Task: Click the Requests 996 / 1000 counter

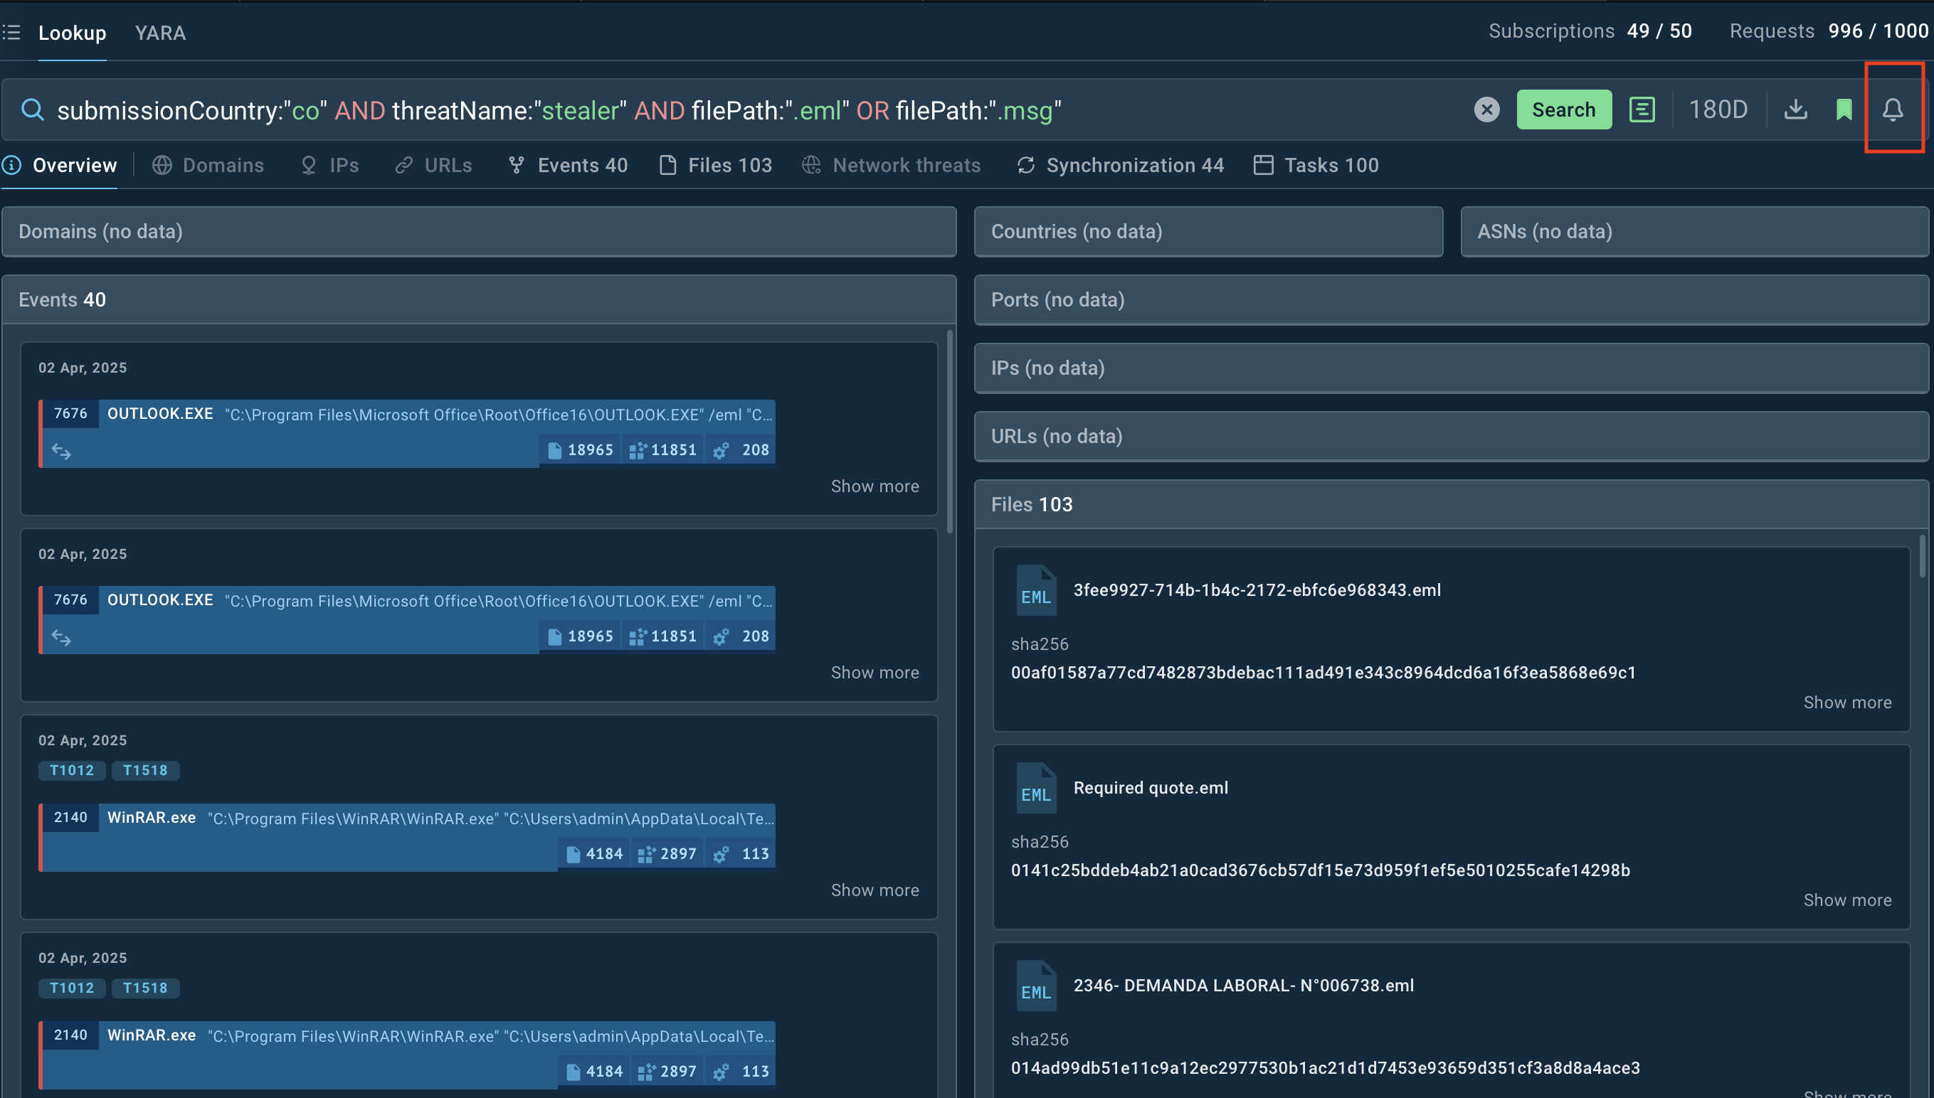Action: (x=1829, y=31)
